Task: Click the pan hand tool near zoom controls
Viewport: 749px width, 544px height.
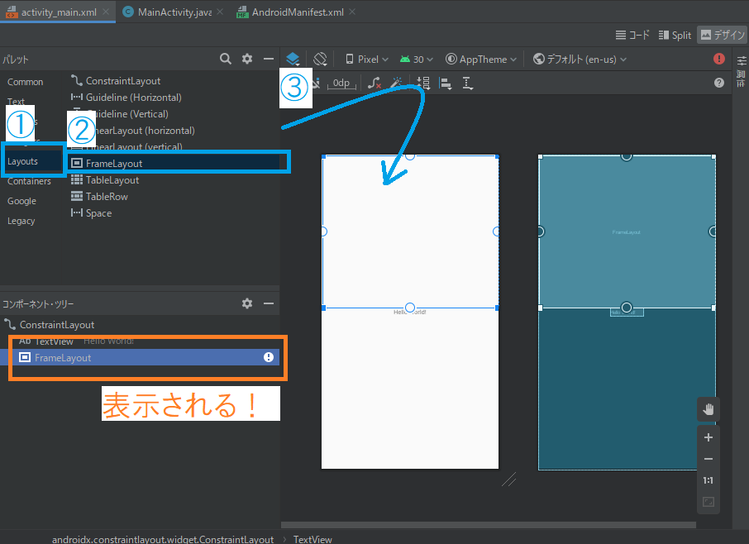Action: tap(708, 408)
